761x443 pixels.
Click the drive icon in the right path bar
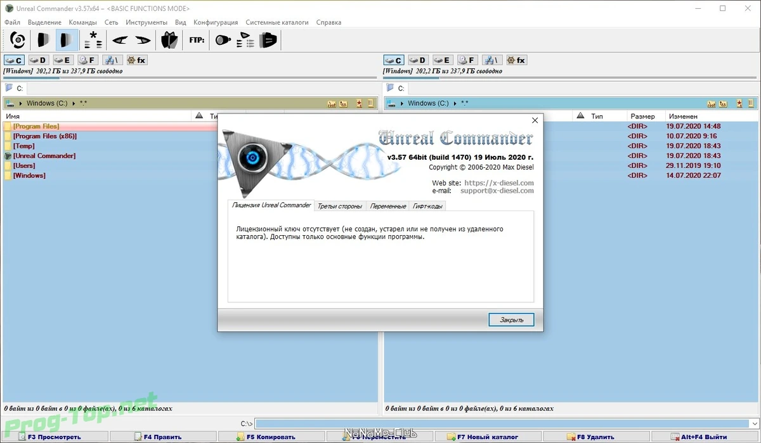point(391,103)
